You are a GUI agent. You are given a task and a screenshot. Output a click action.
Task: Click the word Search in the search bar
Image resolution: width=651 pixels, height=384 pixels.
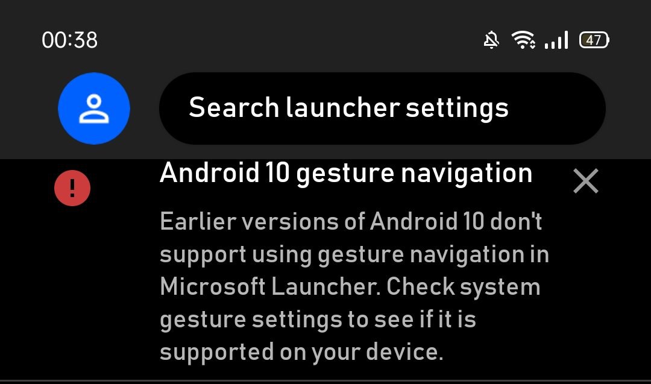[234, 107]
